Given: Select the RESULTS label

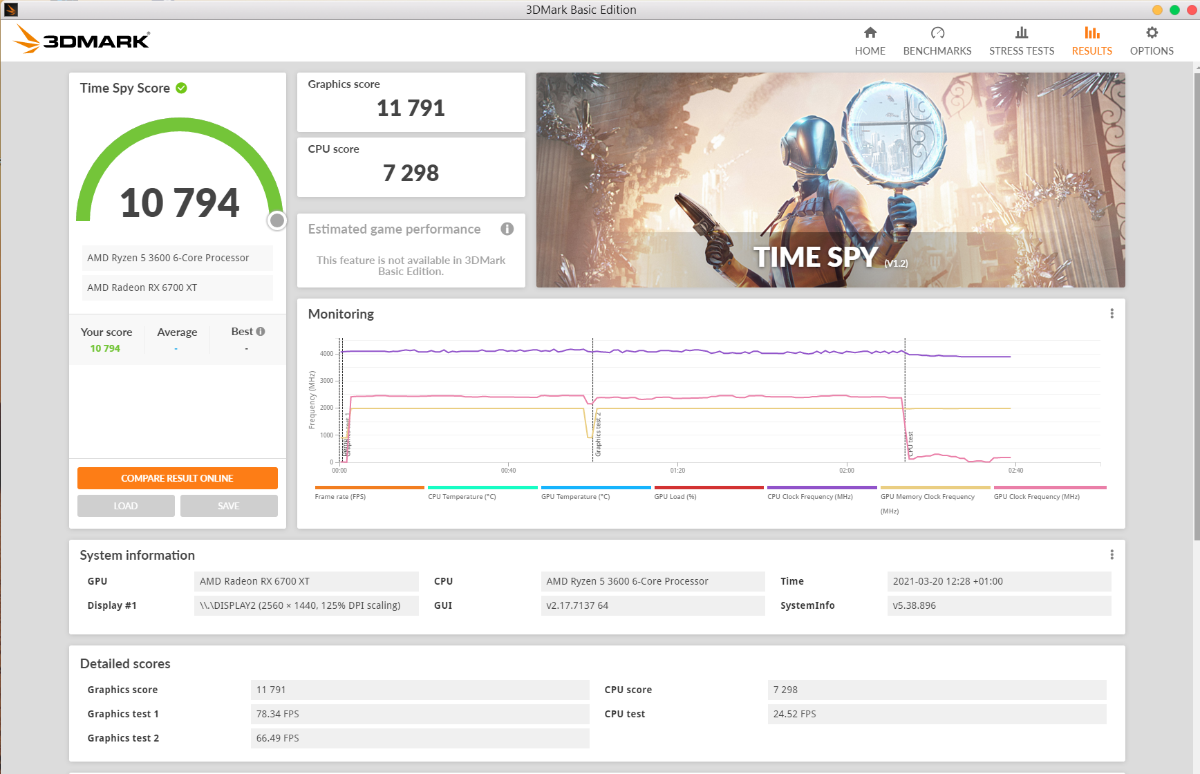Looking at the screenshot, I should coord(1092,51).
